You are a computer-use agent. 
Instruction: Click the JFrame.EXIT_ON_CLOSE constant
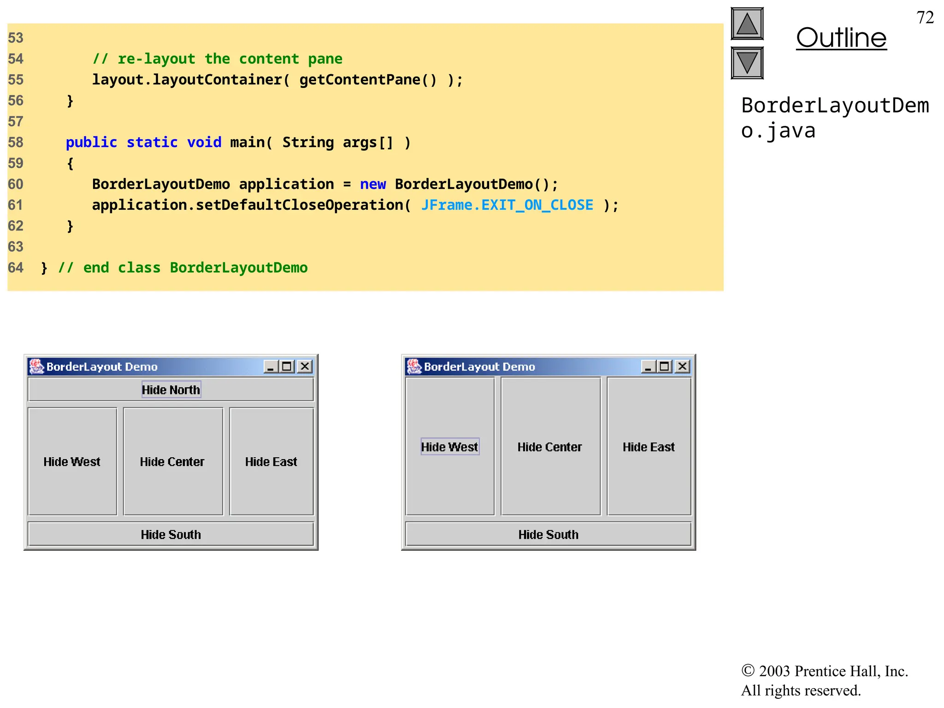(x=507, y=205)
